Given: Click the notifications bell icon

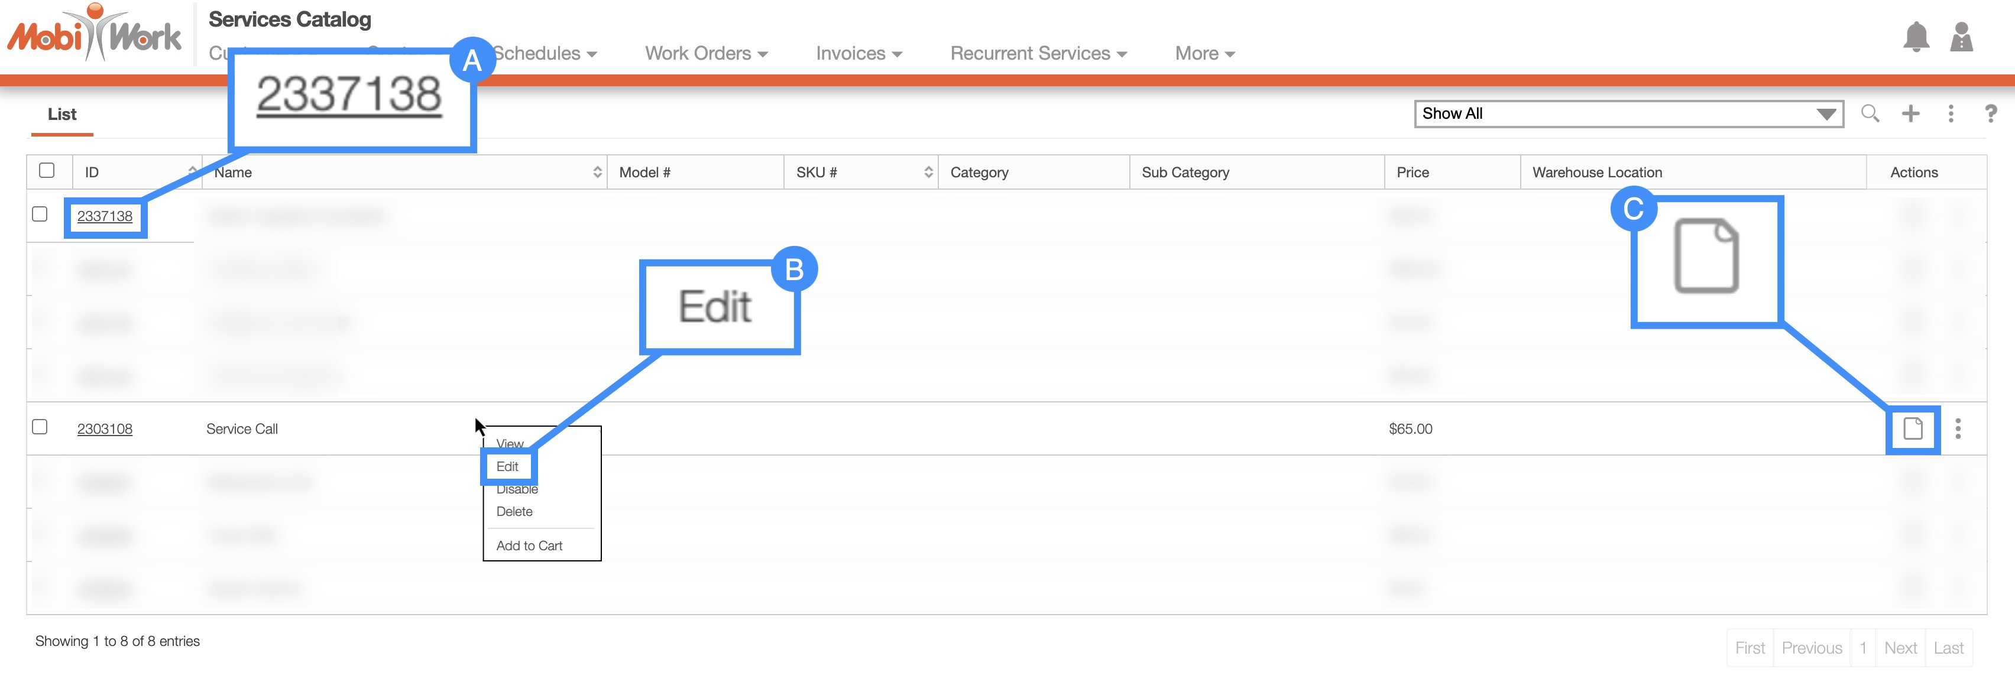Looking at the screenshot, I should (1916, 37).
